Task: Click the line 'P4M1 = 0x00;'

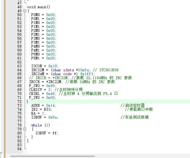Action: (x=44, y=50)
